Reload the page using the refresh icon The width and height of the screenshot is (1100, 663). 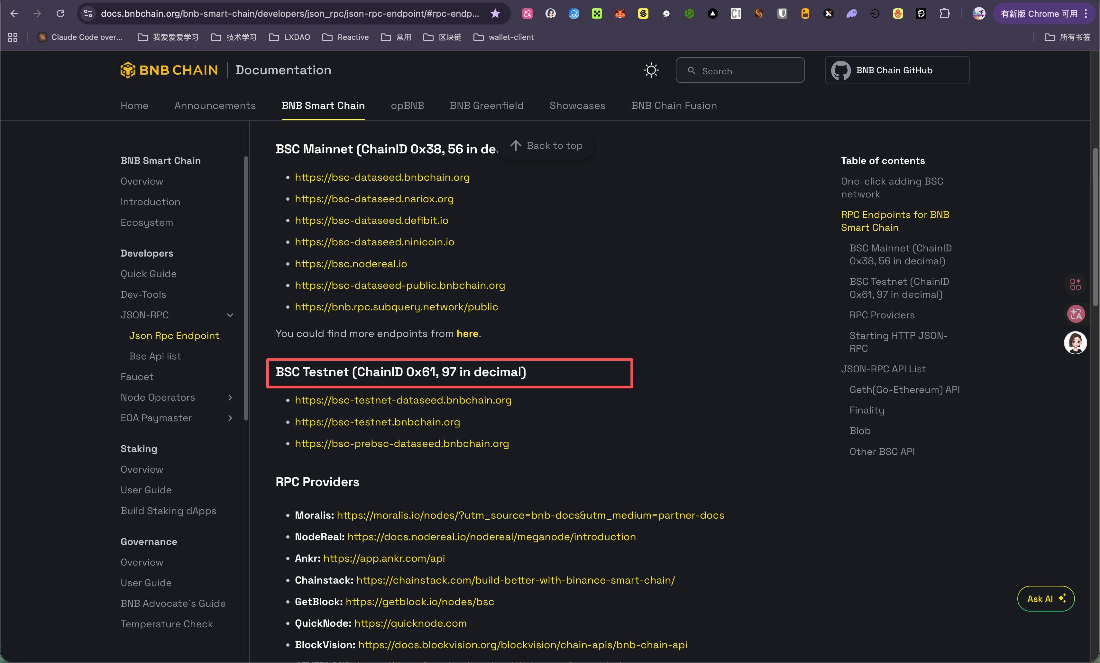pos(60,14)
